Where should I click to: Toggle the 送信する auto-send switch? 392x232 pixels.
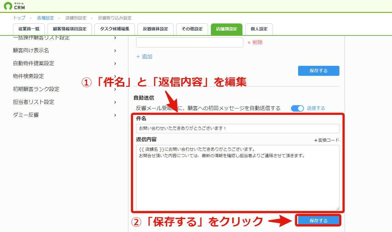pyautogui.click(x=297, y=108)
